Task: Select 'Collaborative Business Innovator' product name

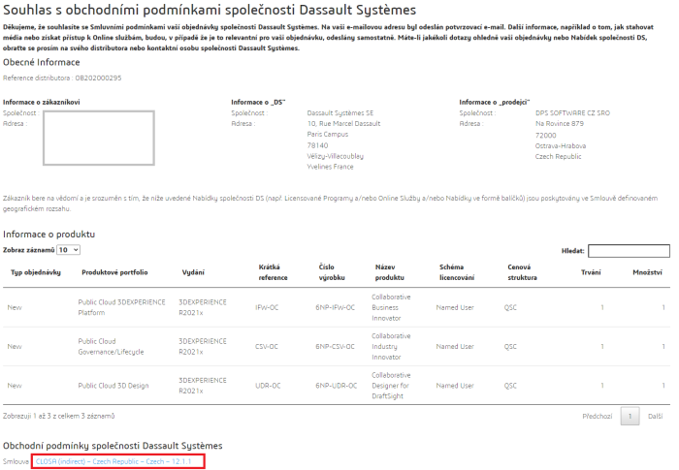Action: coord(391,307)
